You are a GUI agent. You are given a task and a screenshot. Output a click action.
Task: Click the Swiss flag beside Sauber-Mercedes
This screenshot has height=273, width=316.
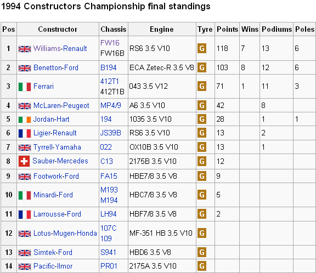pyautogui.click(x=24, y=161)
